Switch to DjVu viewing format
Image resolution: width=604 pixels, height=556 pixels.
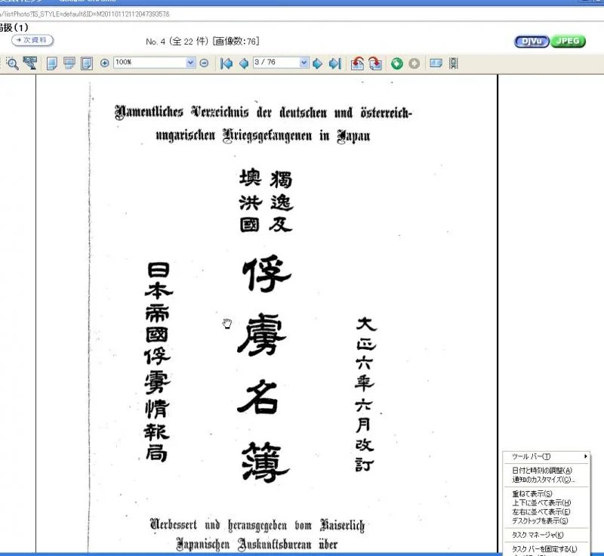tap(532, 42)
